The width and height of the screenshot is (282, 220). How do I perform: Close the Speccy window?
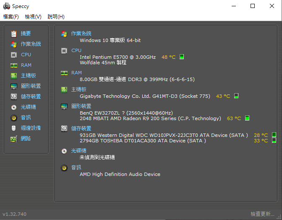pos(272,6)
